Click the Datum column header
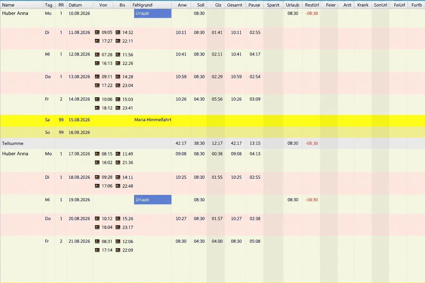Viewport: 425px width, 283px height. 80,5
